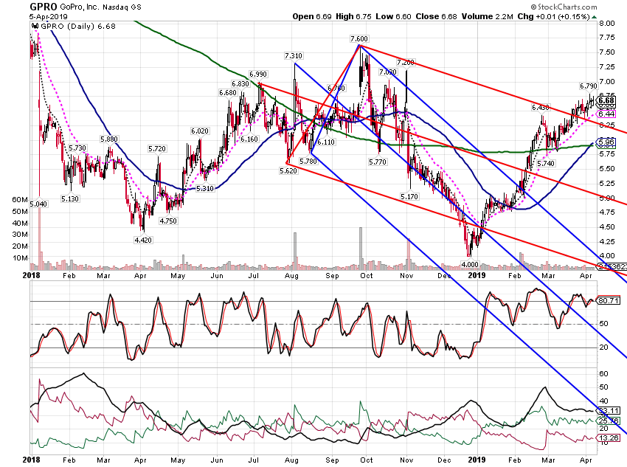Click the 25.76 green indicator value tag

(x=609, y=421)
